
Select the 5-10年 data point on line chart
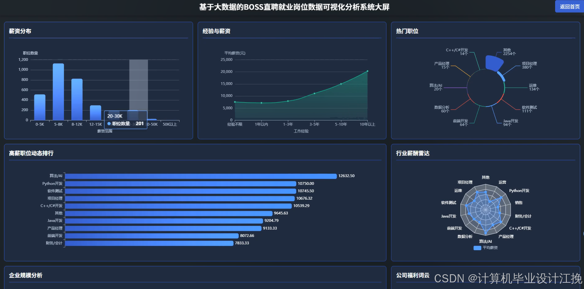pos(341,84)
